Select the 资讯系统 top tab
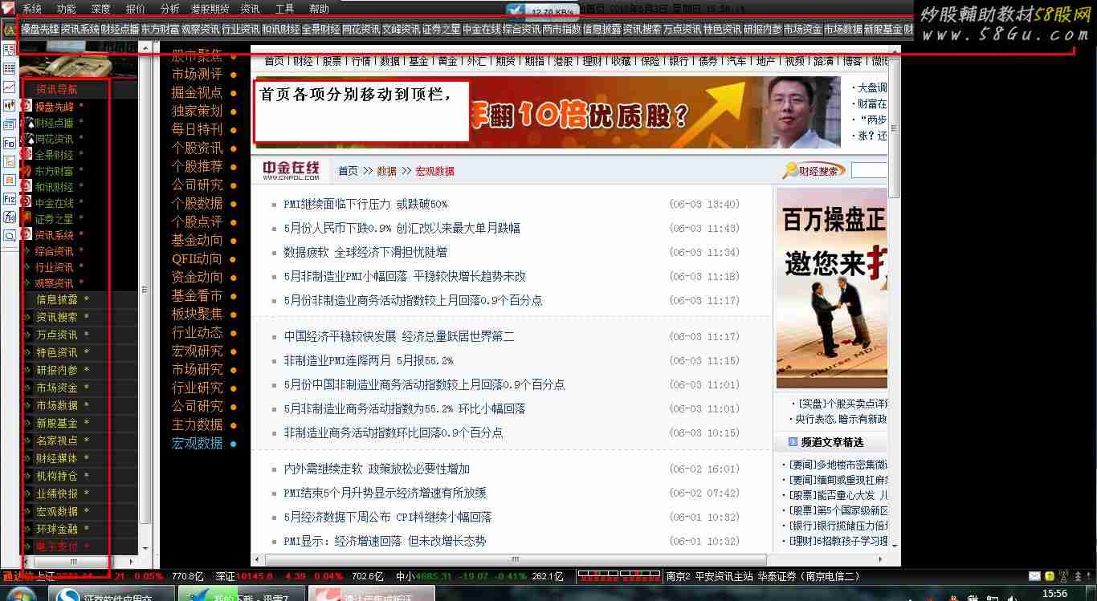The image size is (1097, 601). pos(80,29)
